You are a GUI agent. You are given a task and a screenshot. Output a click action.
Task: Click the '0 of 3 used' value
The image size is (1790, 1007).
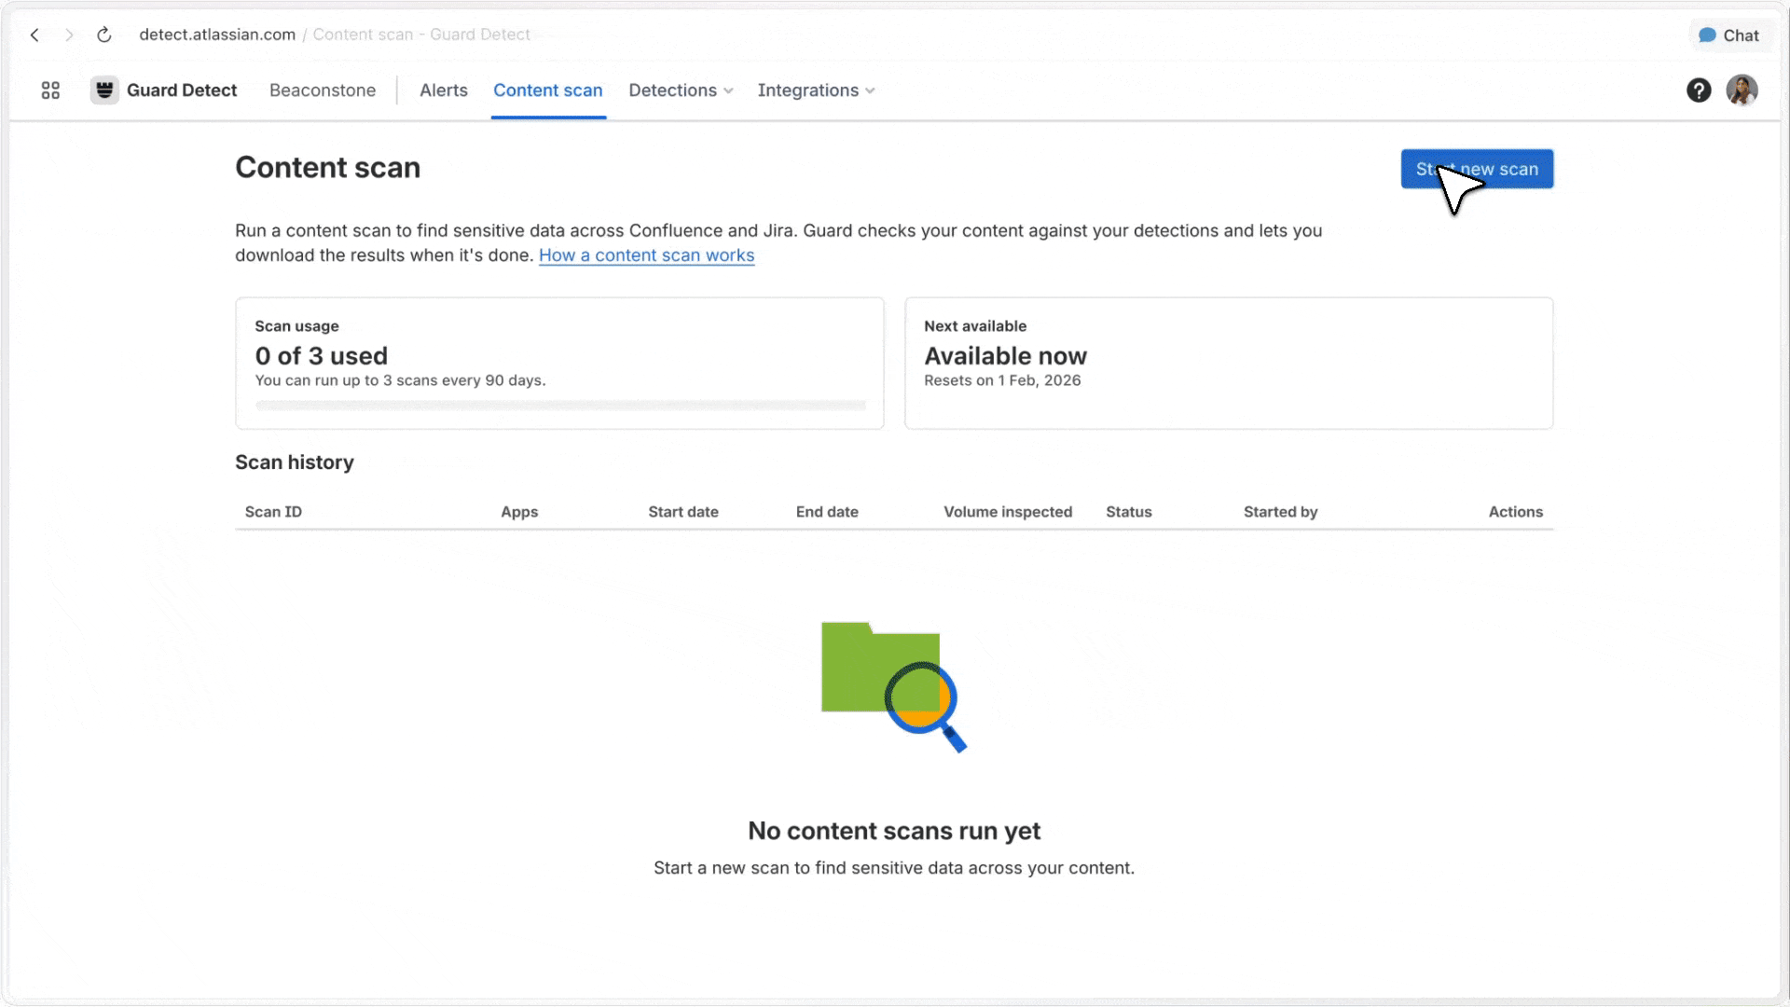coord(322,356)
